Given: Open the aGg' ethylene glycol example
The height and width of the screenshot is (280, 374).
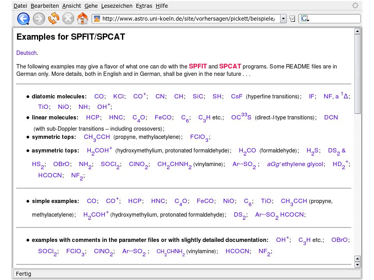Looking at the screenshot, I should [295, 164].
